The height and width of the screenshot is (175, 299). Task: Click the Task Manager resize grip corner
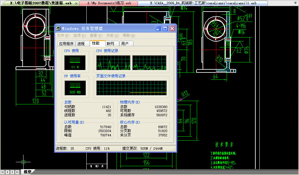coord(174,150)
